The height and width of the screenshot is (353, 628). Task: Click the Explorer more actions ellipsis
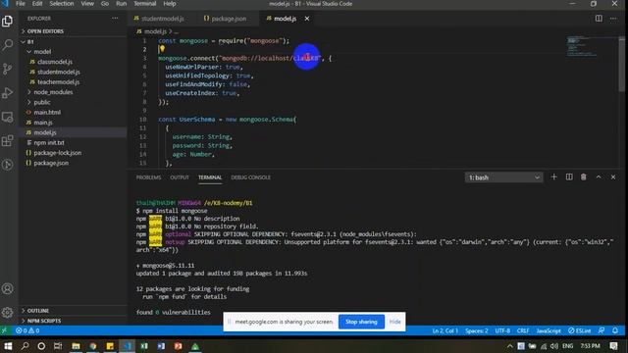[x=115, y=19]
